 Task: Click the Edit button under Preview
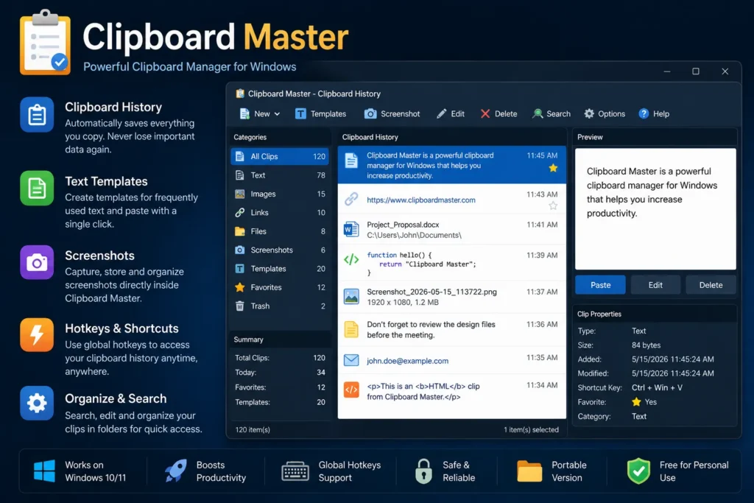[x=655, y=285]
